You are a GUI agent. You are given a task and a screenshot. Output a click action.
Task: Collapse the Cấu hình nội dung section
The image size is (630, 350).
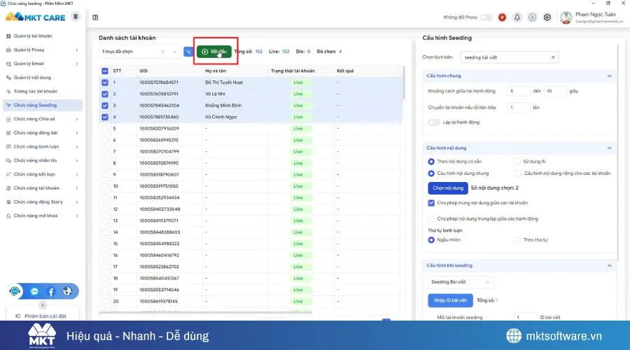click(x=609, y=148)
